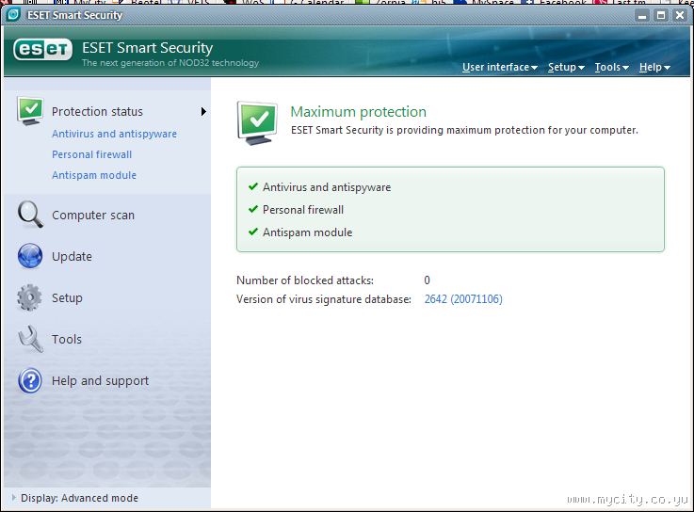This screenshot has width=694, height=512.
Task: Click the Maximum protection heading
Action: [x=358, y=112]
